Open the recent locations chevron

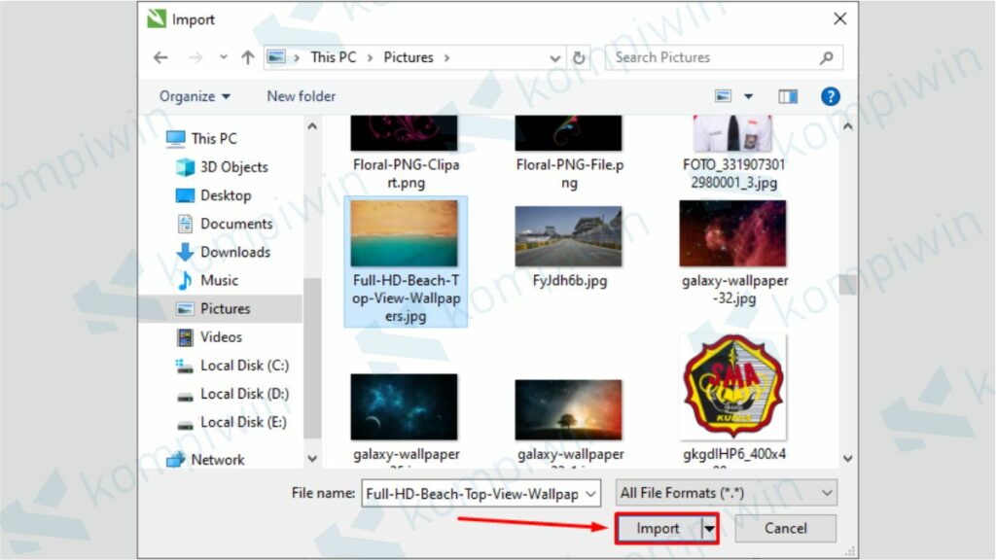click(223, 57)
